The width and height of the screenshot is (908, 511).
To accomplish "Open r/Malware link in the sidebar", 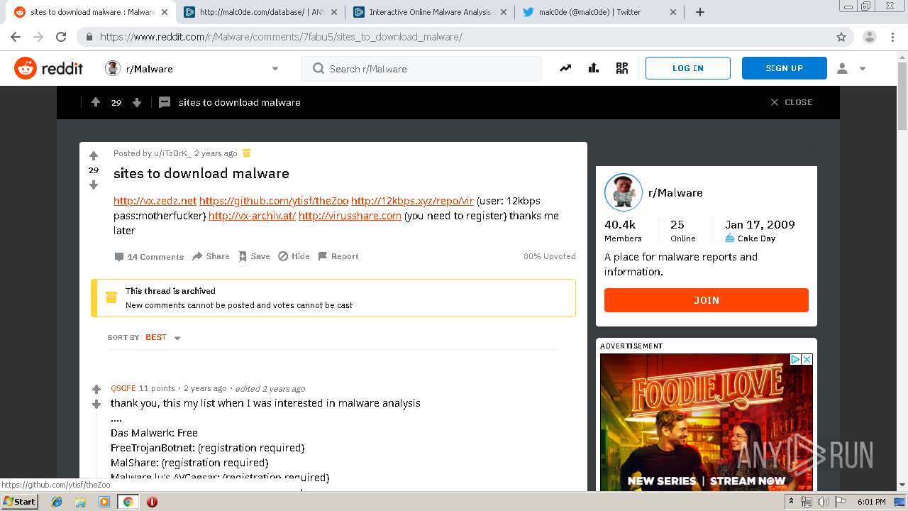I will pyautogui.click(x=675, y=192).
